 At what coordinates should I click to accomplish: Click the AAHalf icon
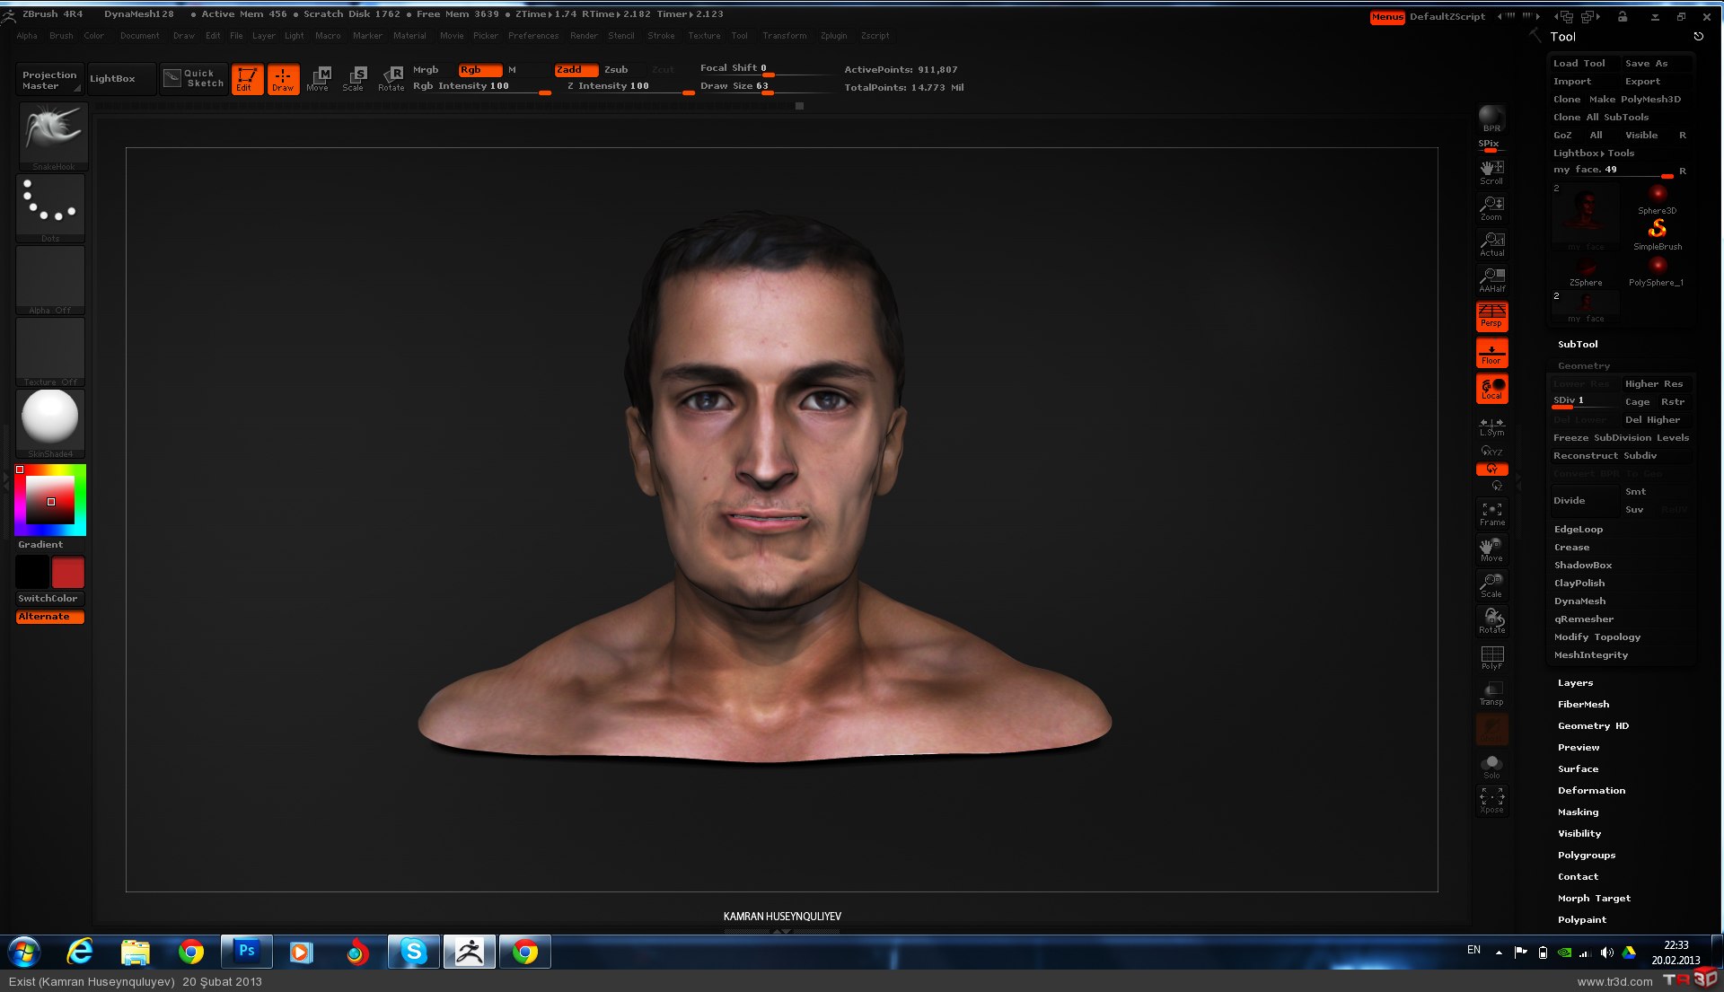coord(1491,279)
